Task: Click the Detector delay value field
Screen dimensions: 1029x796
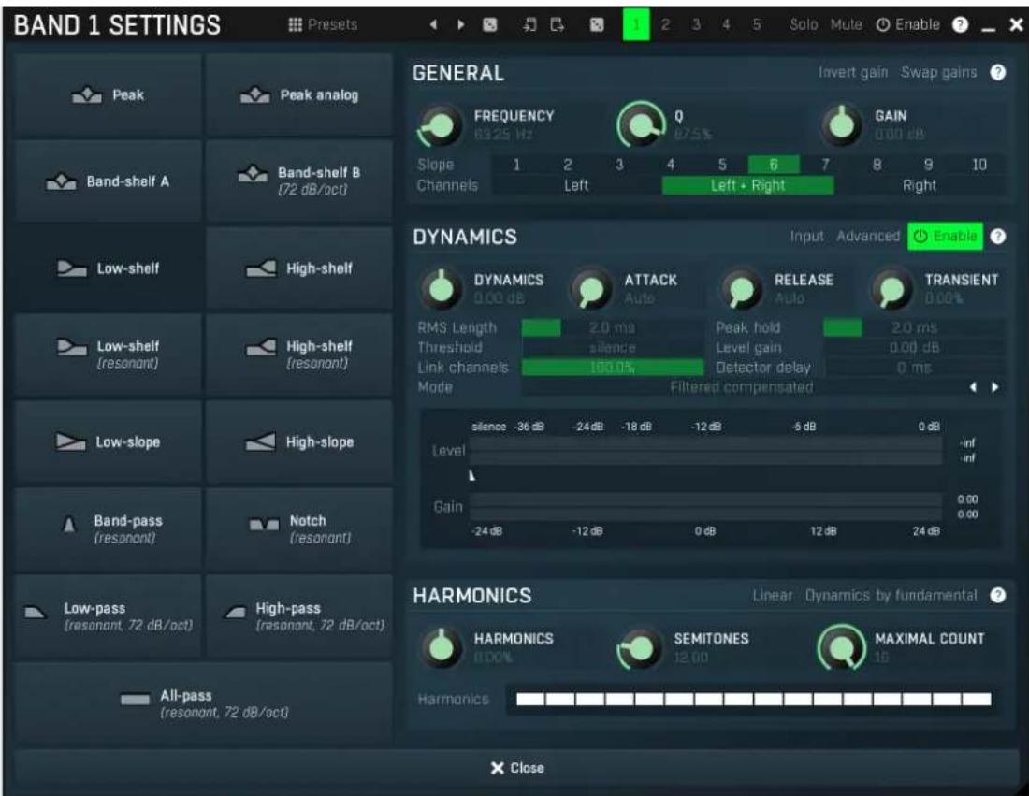Action: pos(914,368)
